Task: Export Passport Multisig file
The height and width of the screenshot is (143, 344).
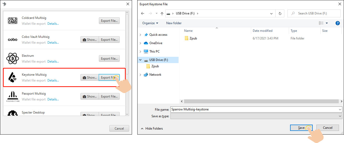Action: (109, 96)
